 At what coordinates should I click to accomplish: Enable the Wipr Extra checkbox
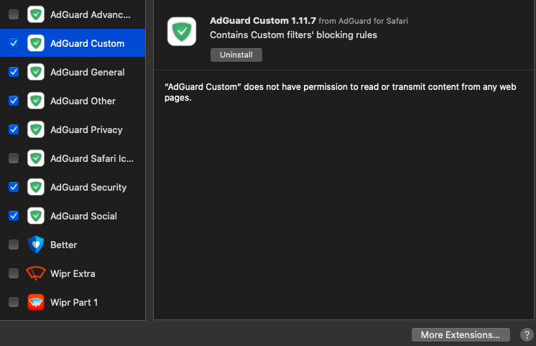(14, 273)
